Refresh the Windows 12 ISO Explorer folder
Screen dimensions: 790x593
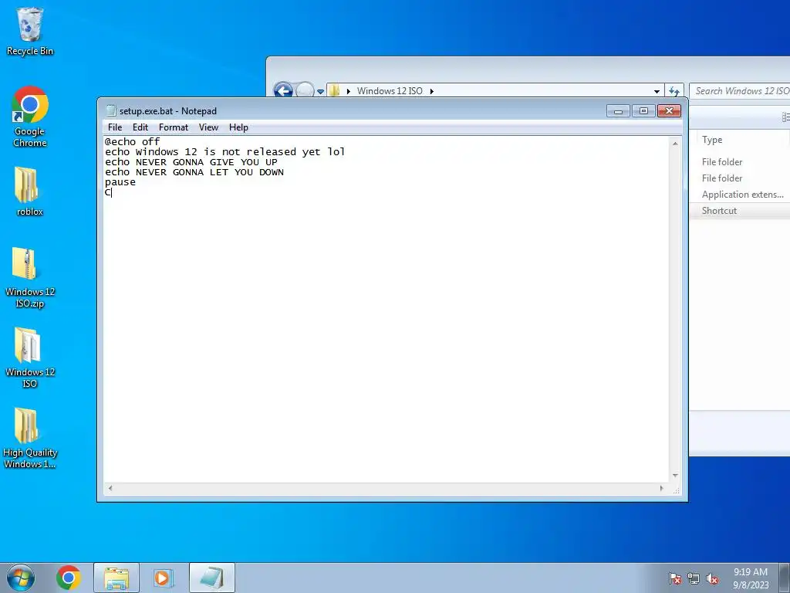[x=674, y=91]
